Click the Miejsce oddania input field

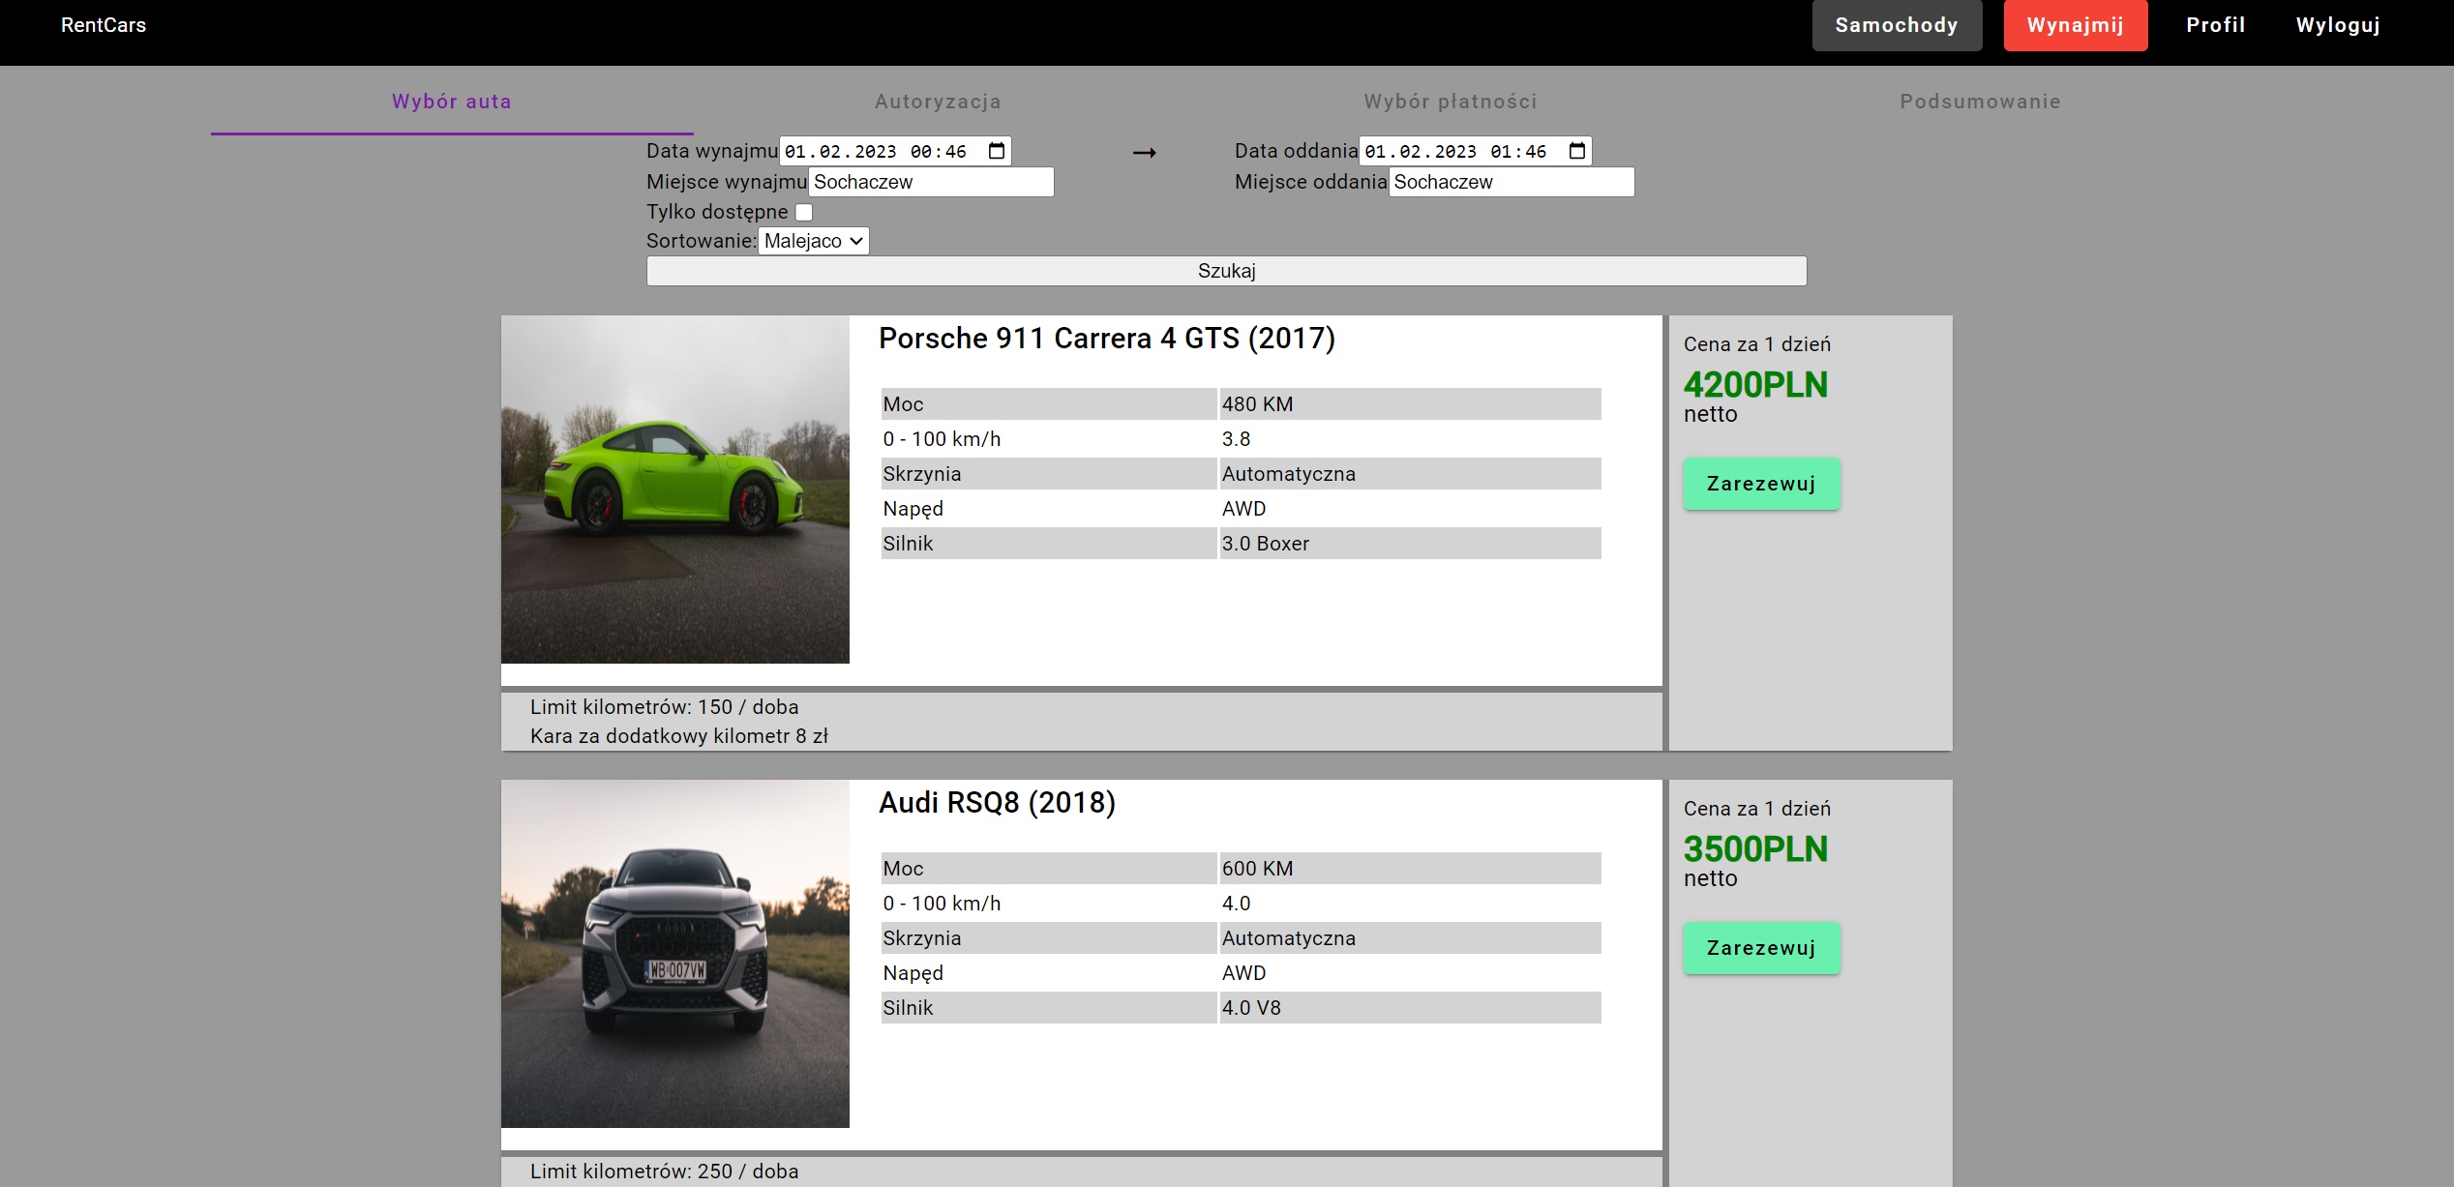pos(1511,182)
